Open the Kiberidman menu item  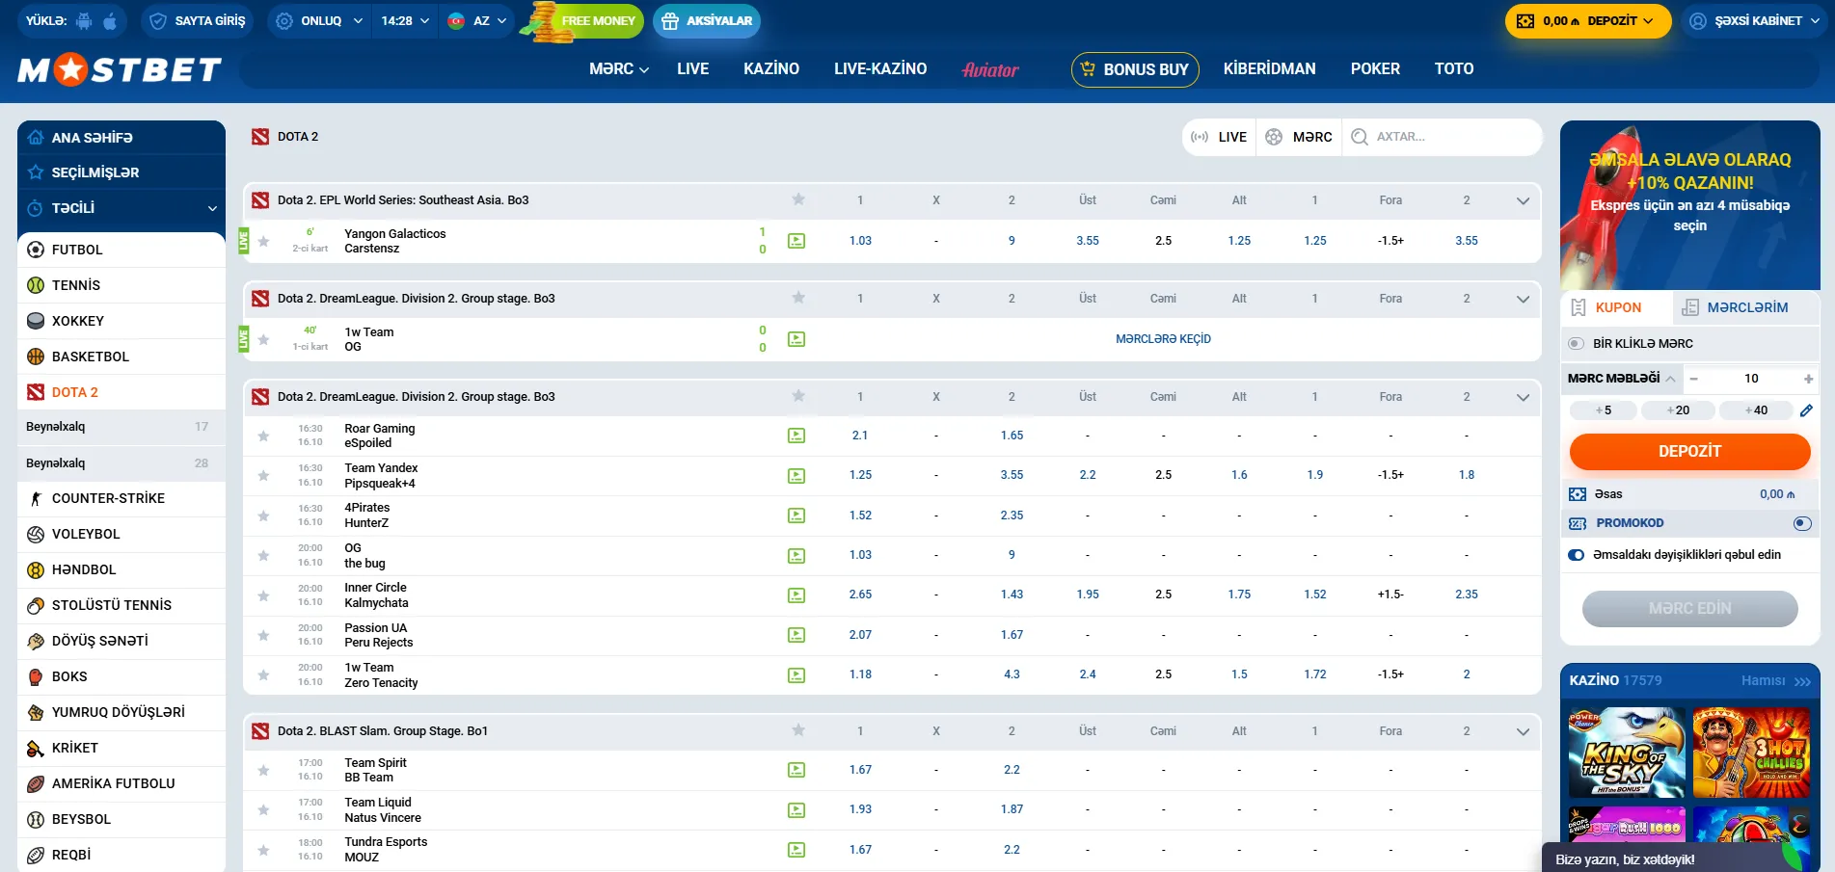pyautogui.click(x=1269, y=69)
